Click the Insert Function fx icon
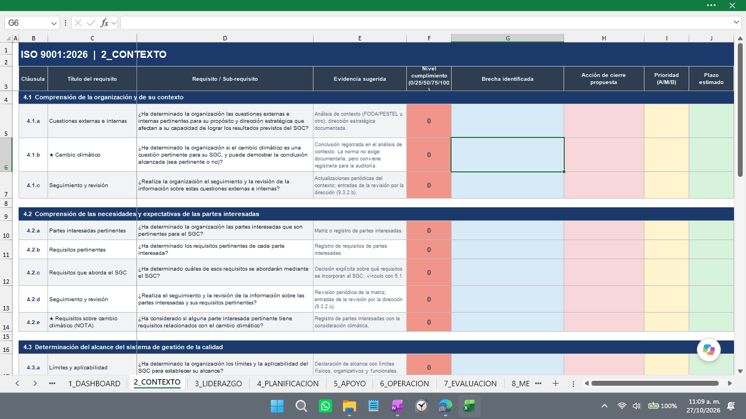The image size is (746, 419). click(x=104, y=23)
